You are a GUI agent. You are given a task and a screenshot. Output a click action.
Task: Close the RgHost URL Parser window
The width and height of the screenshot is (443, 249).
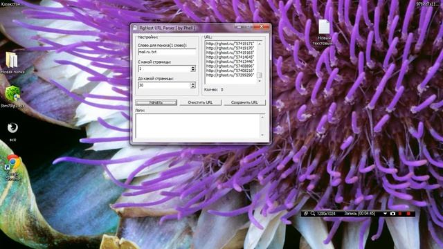(x=262, y=26)
